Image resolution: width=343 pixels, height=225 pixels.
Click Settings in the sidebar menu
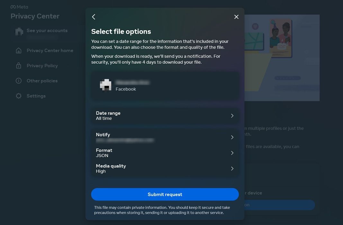pyautogui.click(x=36, y=96)
